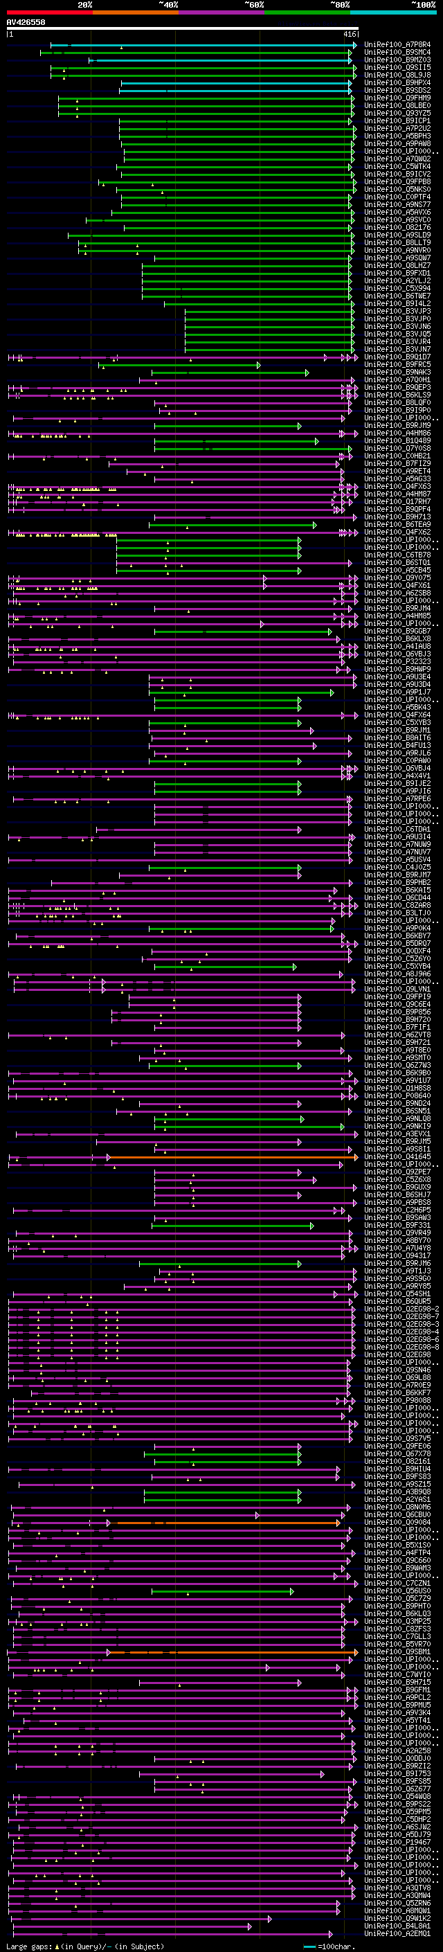The height and width of the screenshot is (1952, 443).
Task: Open hit UniRef100_B6TEA9
Action: point(397,524)
